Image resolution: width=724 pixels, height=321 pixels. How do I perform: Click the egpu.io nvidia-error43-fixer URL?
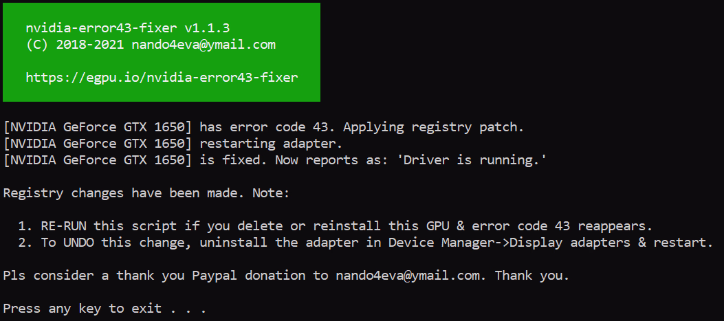tap(162, 78)
